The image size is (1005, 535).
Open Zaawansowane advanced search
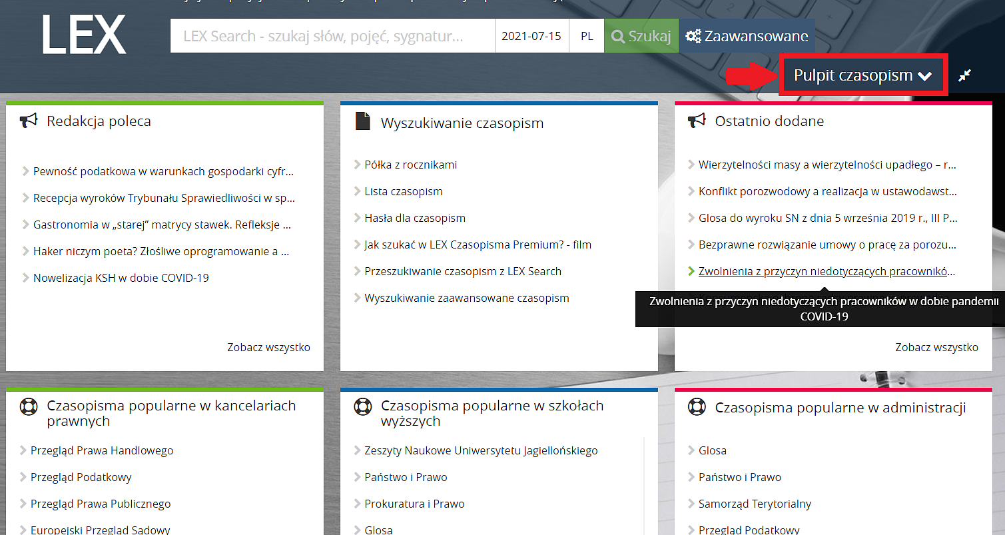(747, 36)
